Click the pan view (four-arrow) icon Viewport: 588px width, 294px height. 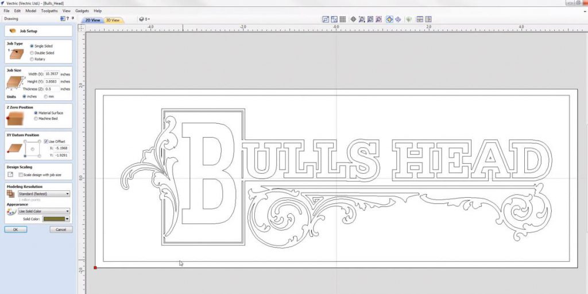353,19
